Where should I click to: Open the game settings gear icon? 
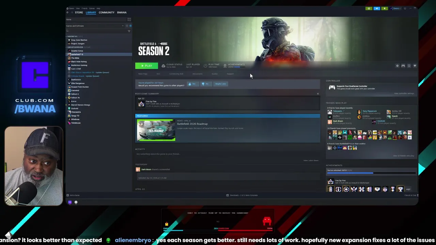pyautogui.click(x=397, y=66)
